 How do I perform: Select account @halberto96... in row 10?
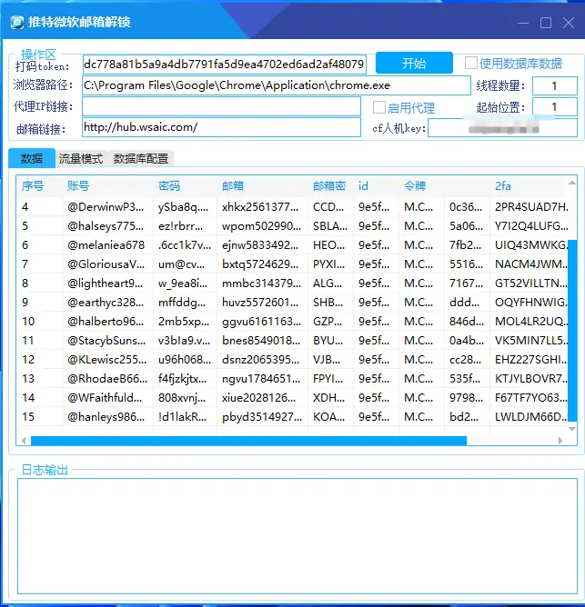point(106,322)
